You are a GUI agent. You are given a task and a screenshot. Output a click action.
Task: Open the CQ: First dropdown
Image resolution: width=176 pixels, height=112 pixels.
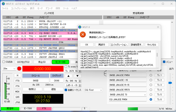(94, 90)
